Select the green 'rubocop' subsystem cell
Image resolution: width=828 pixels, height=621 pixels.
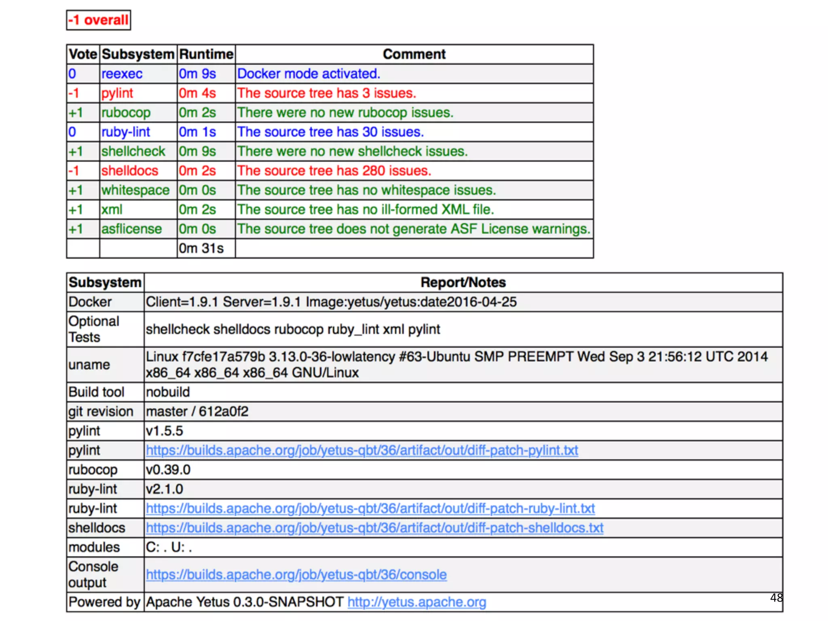point(138,113)
